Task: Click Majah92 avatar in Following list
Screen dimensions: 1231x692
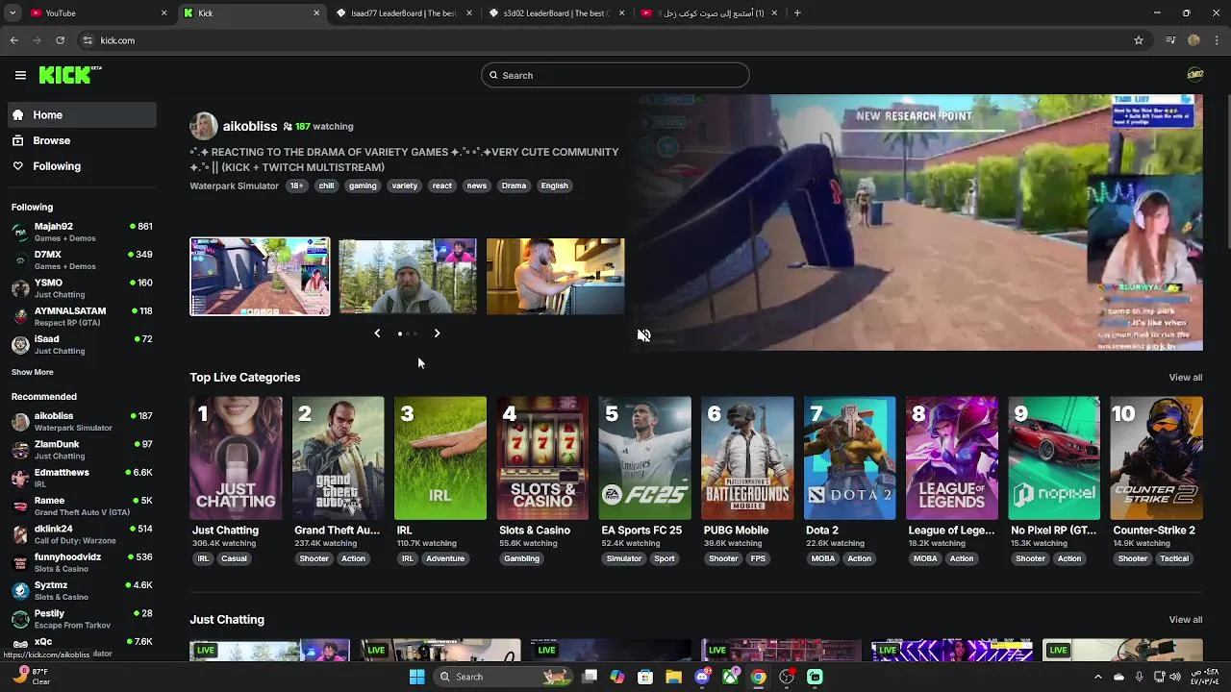Action: click(20, 232)
